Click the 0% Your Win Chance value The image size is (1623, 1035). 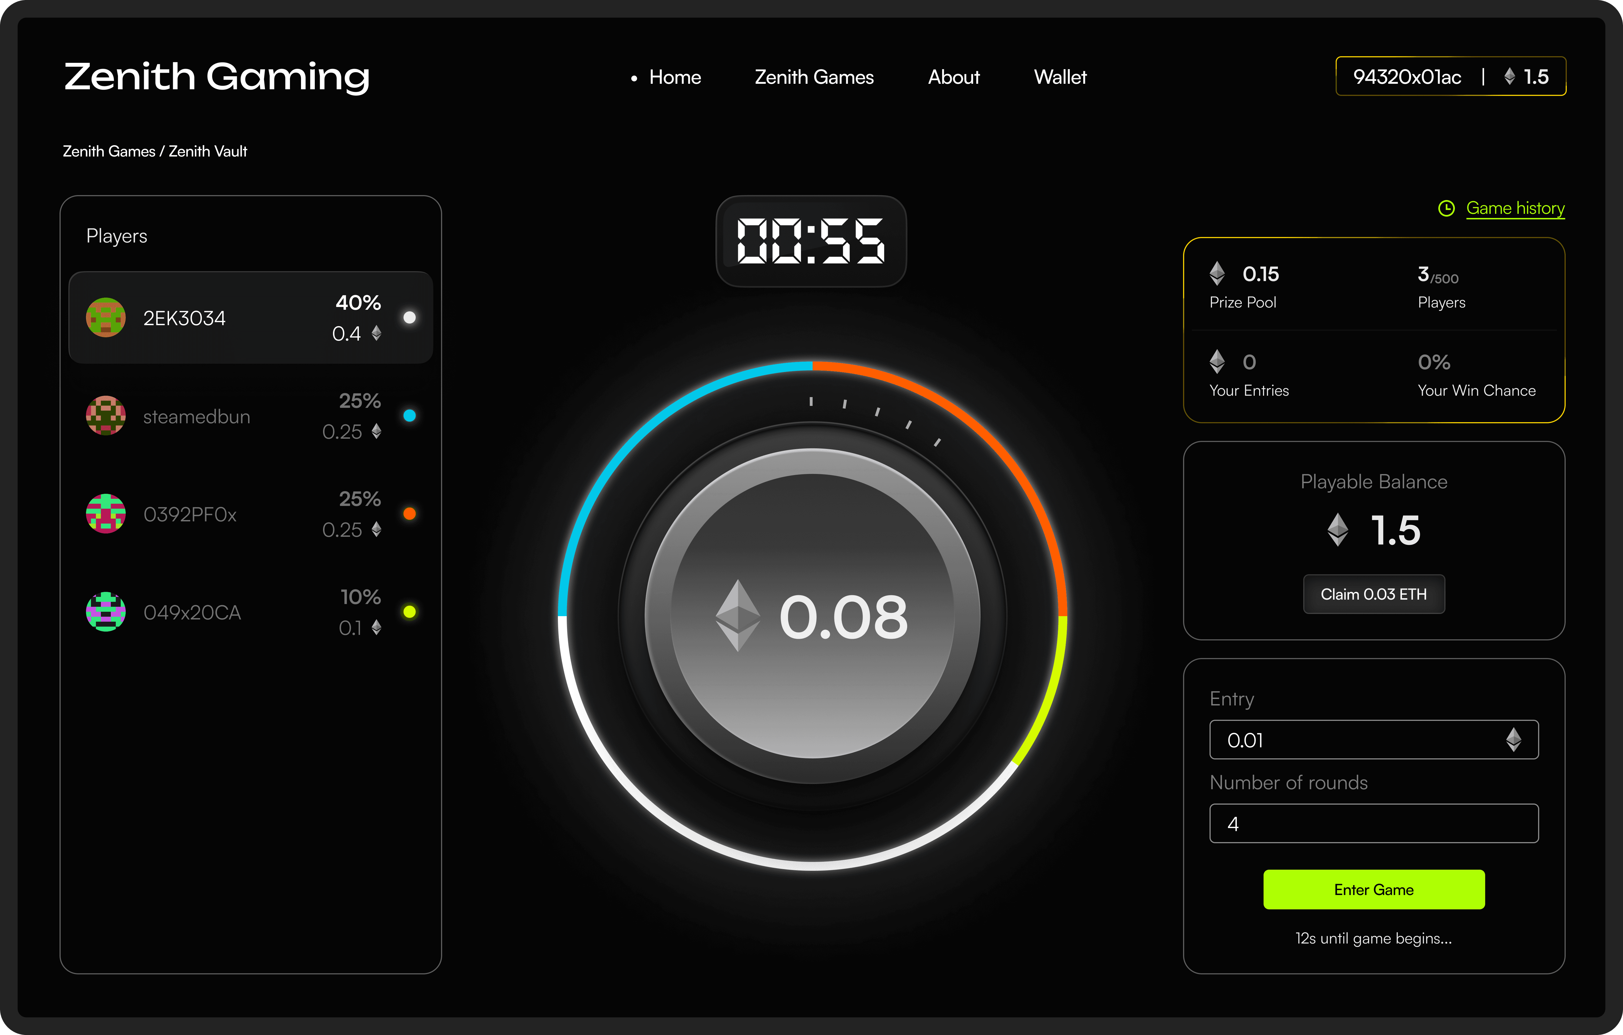click(1434, 363)
